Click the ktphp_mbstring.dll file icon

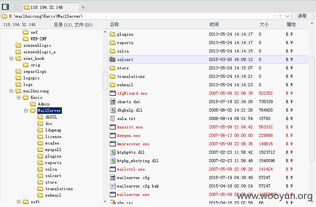(113, 161)
